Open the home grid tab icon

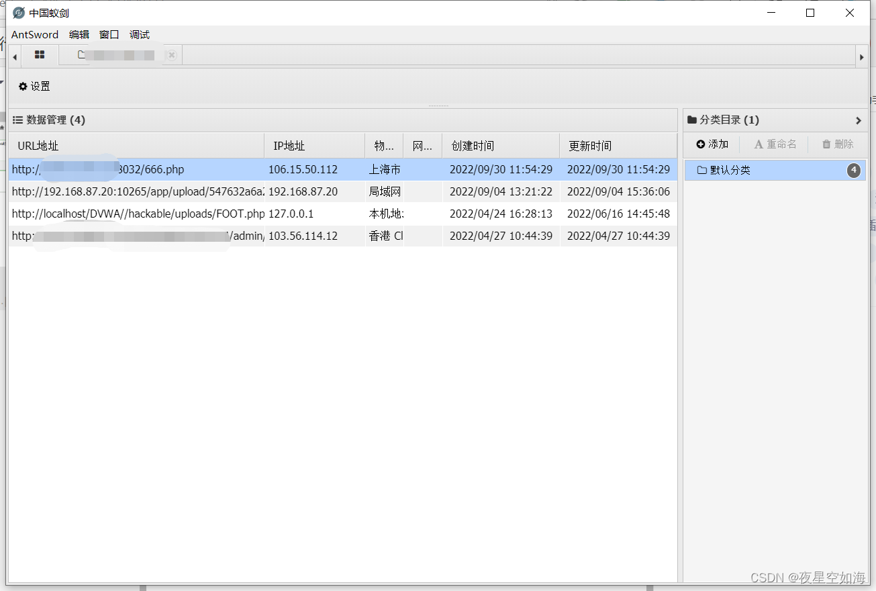click(40, 55)
